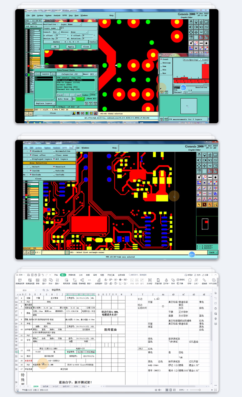The width and height of the screenshot is (242, 397).
Task: Click the Index field showing 2954
Action: click(93, 95)
